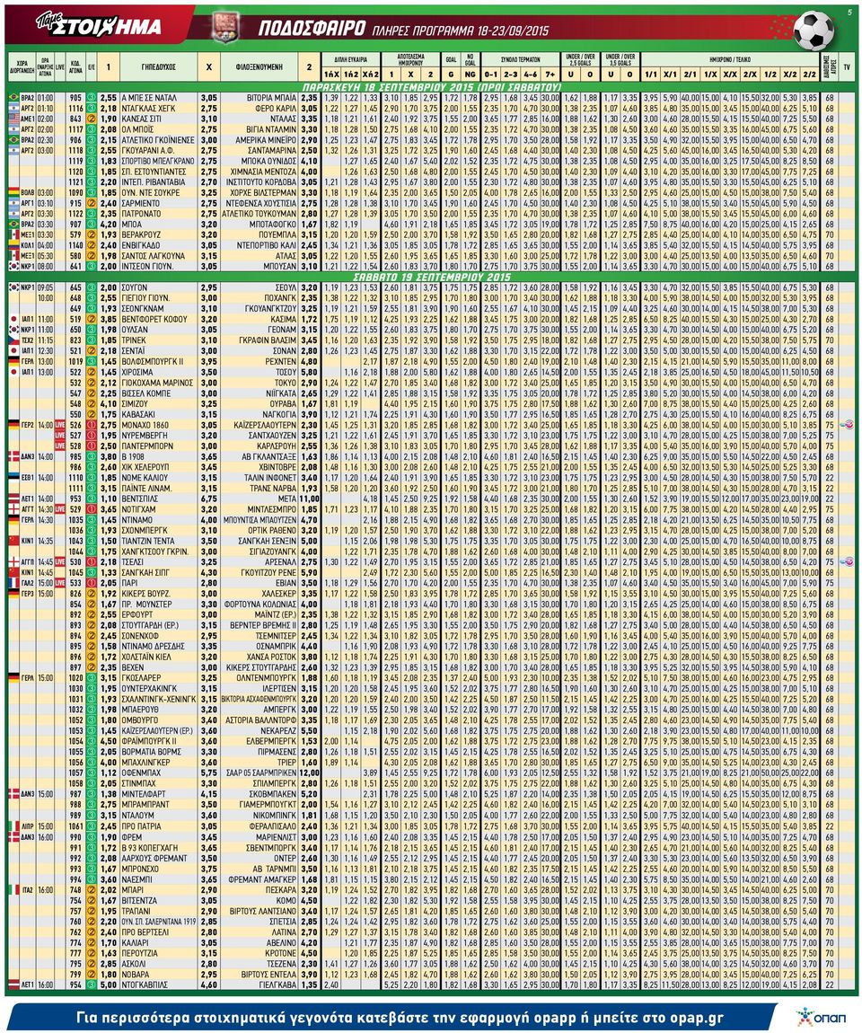The image size is (862, 1033).
Task: Click the team name ΚΑΪΖΕΡΣΛΑΟΥΤΕΡΝ in the 526 row
Action: tap(266, 425)
